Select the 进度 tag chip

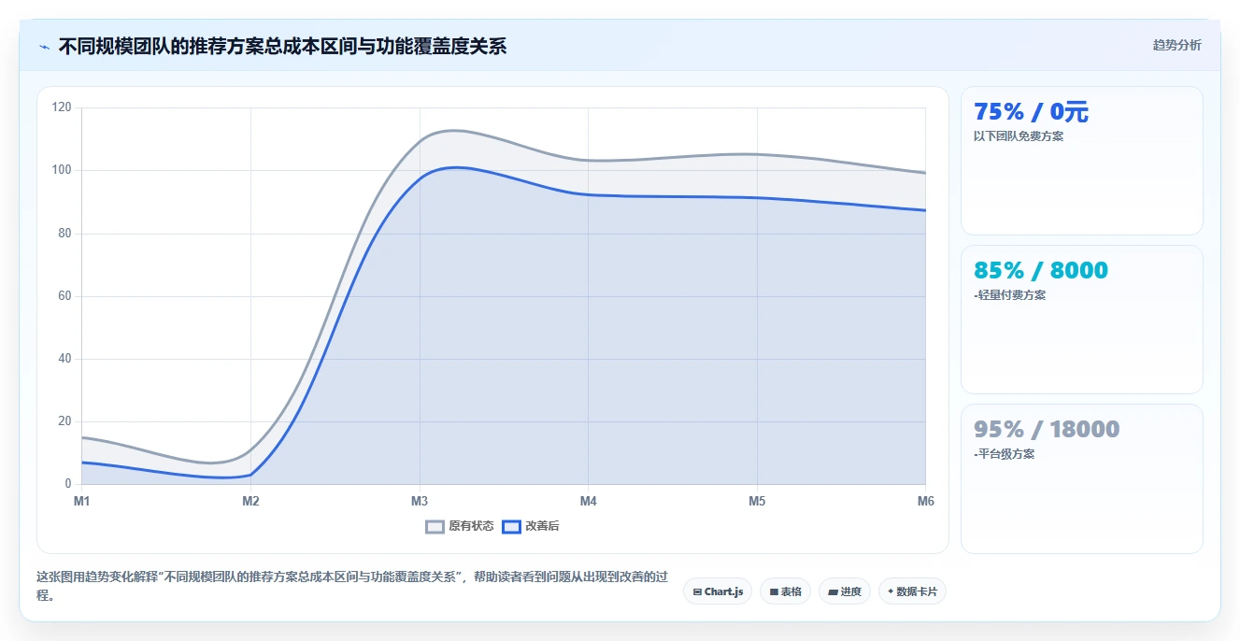point(845,591)
